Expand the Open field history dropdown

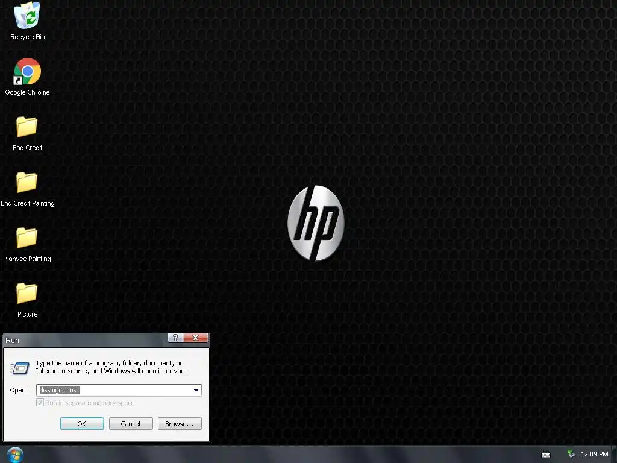pyautogui.click(x=196, y=390)
